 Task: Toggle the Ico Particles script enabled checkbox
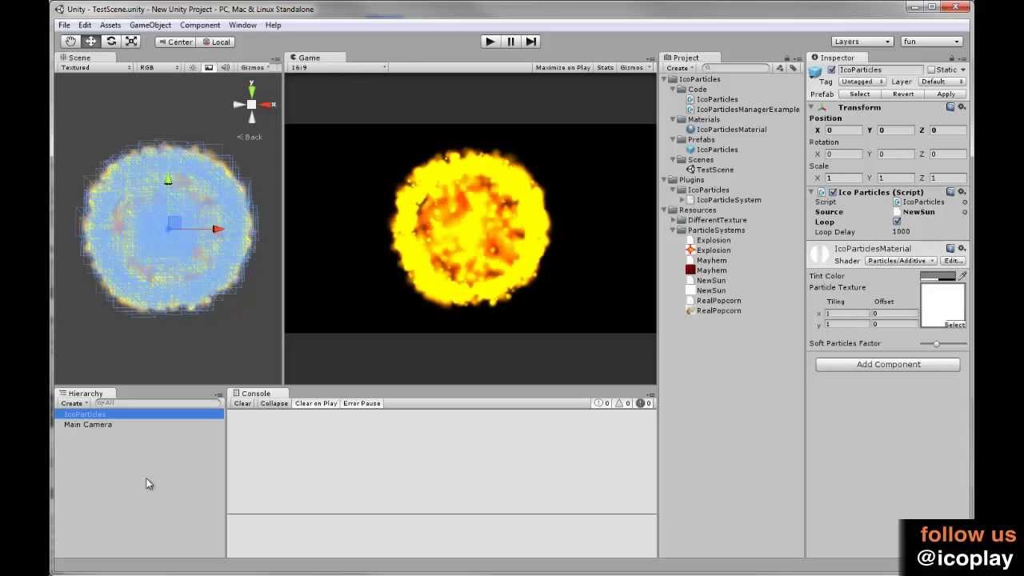(833, 192)
